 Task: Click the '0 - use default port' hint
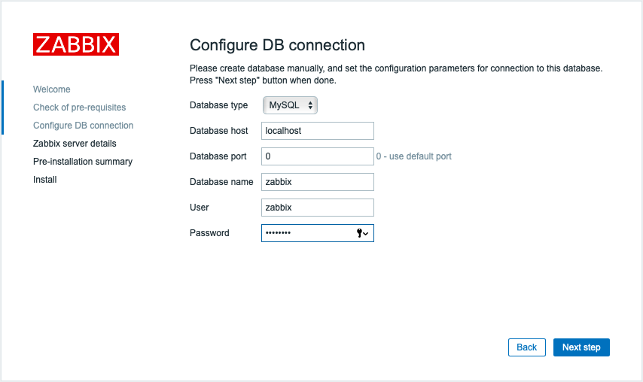[x=414, y=156]
